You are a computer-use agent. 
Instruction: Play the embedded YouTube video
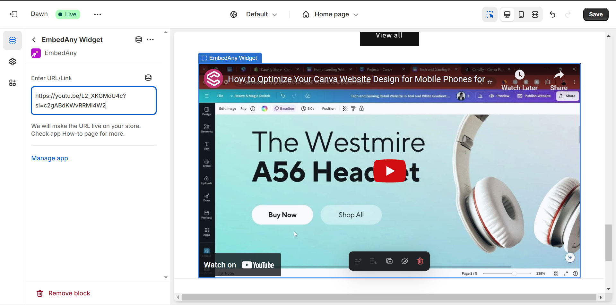point(390,171)
